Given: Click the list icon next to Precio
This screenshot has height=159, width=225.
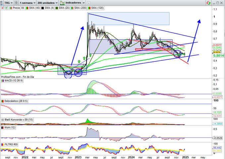Looking at the screenshot, I should pyautogui.click(x=23, y=8).
